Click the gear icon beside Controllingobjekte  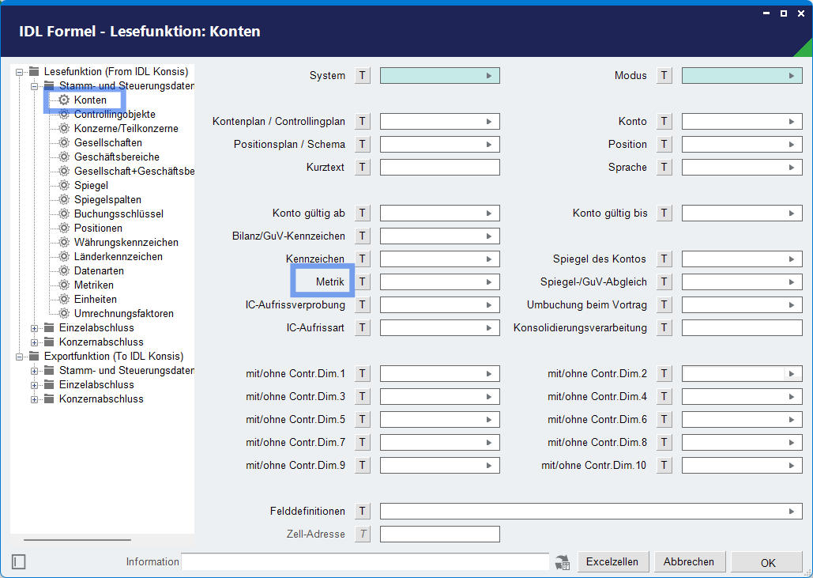[64, 114]
